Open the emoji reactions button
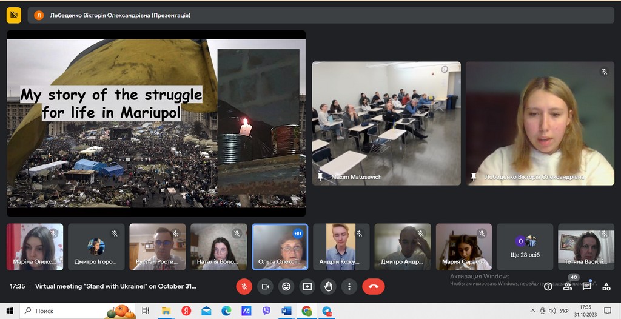 [286, 286]
